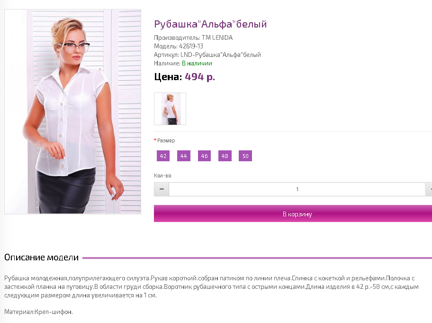The width and height of the screenshot is (432, 323).
Task: Add the item with В корзину button
Action: pyautogui.click(x=293, y=213)
